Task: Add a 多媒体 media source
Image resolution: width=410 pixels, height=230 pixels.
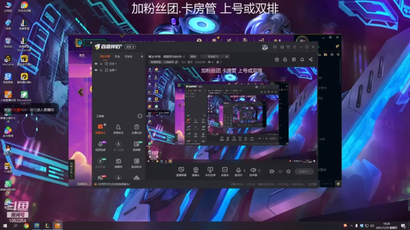Action: 224,172
